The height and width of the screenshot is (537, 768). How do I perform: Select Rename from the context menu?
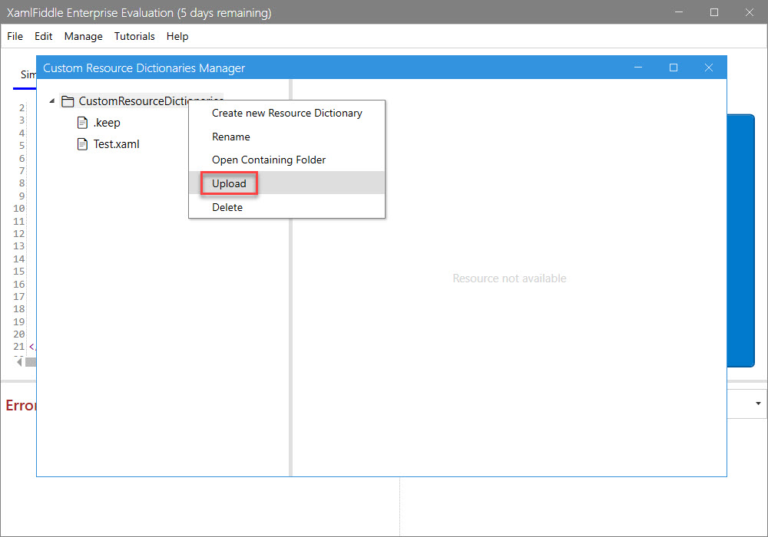point(287,137)
